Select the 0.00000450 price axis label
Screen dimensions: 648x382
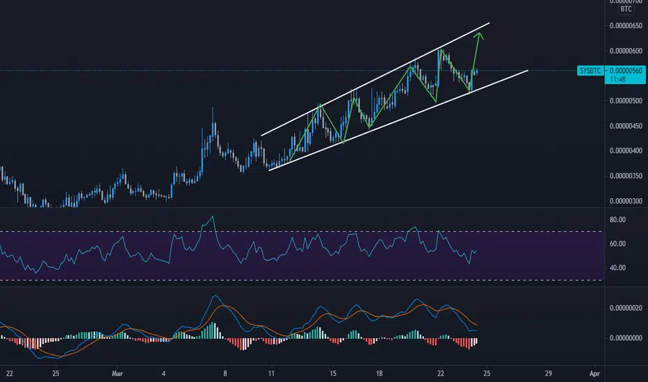[626, 126]
